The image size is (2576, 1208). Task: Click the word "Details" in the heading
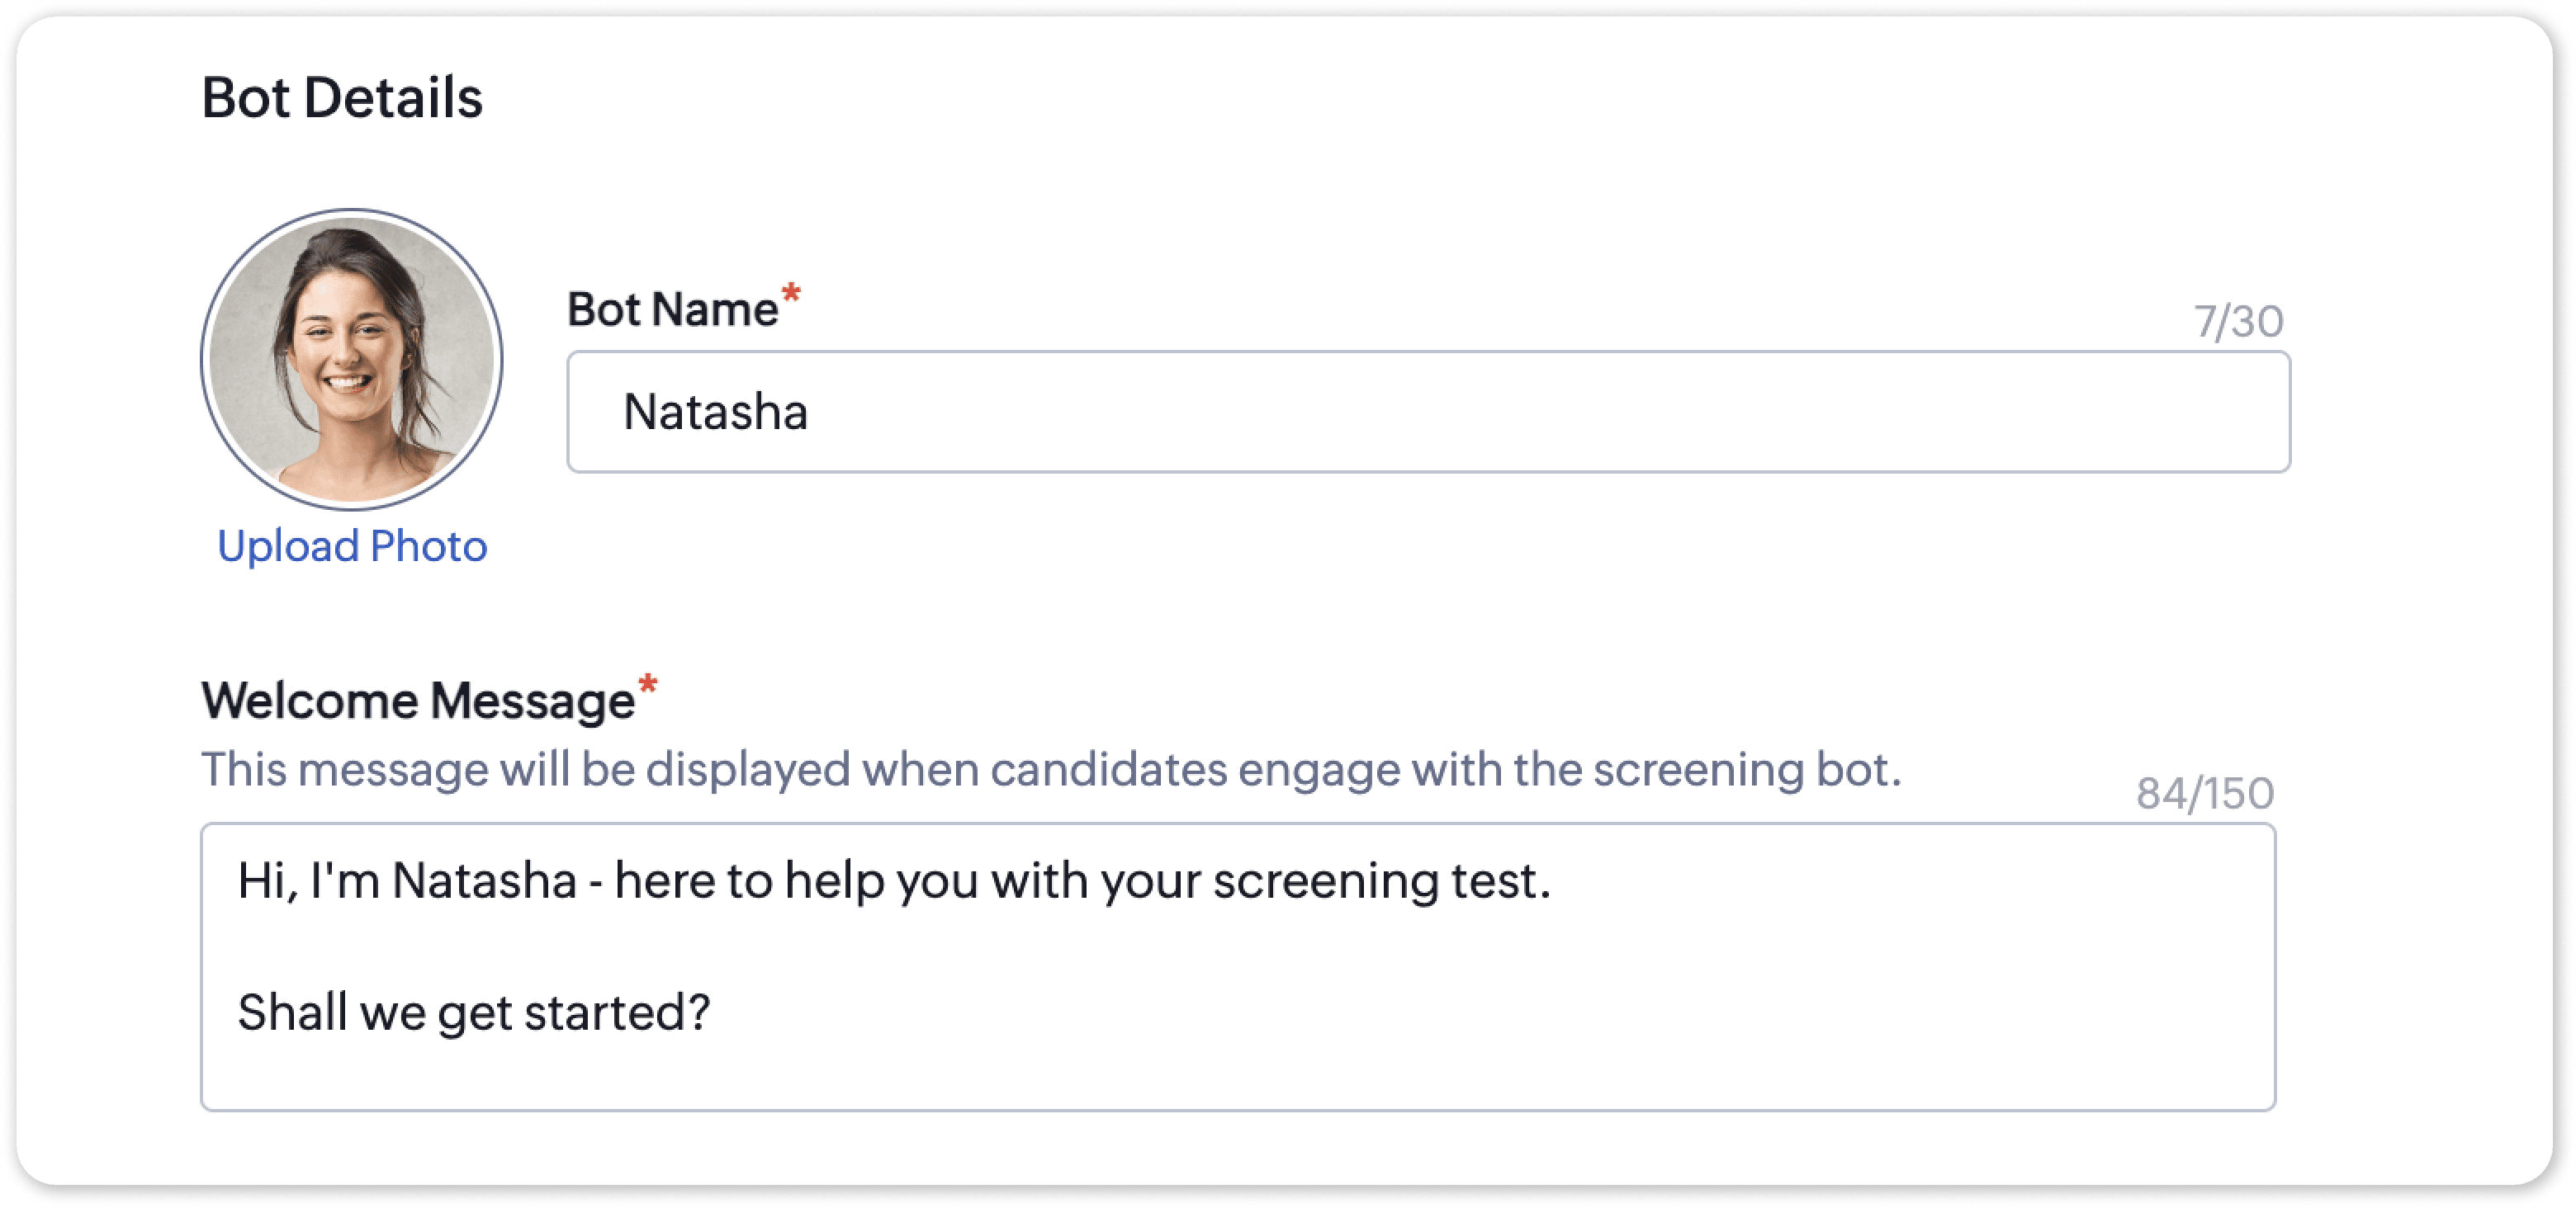393,98
